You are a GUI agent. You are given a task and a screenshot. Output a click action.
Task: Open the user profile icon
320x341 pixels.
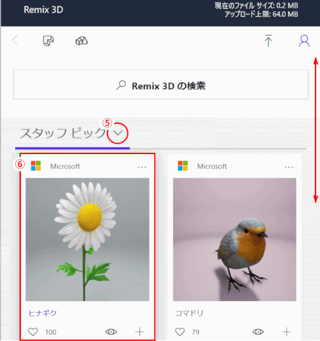(304, 41)
